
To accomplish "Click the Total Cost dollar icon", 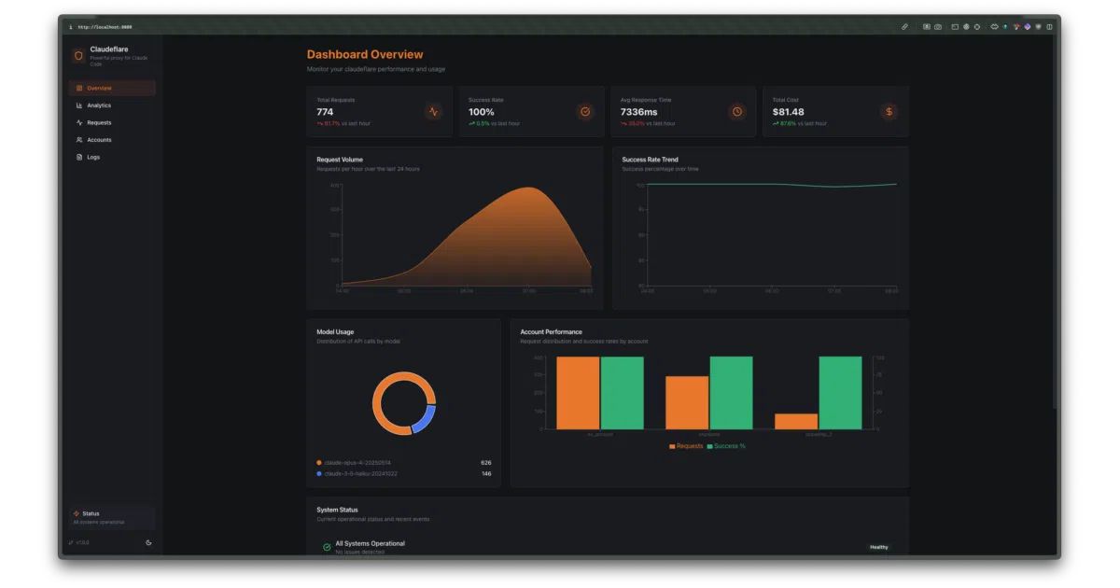I will point(889,112).
